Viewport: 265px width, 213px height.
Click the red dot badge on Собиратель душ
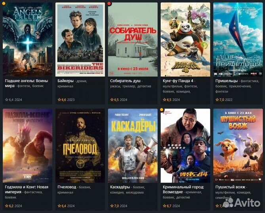pos(109,4)
